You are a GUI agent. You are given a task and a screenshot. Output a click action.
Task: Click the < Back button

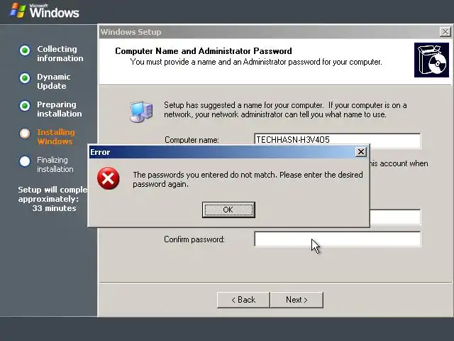(243, 300)
